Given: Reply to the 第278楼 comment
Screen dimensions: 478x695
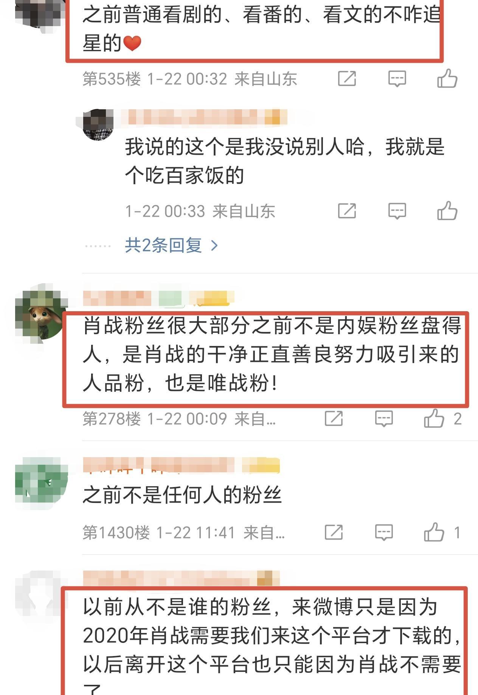Looking at the screenshot, I should click(384, 419).
